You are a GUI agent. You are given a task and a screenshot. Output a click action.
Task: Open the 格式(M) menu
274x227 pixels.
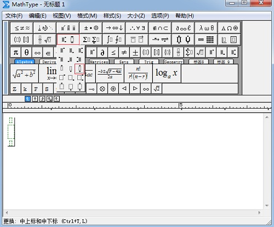tap(87, 16)
